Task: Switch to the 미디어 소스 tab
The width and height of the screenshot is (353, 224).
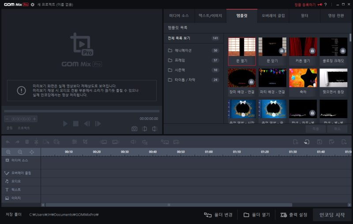Action: click(179, 16)
